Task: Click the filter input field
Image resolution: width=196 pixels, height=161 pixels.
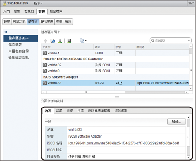Action: [x=171, y=40]
